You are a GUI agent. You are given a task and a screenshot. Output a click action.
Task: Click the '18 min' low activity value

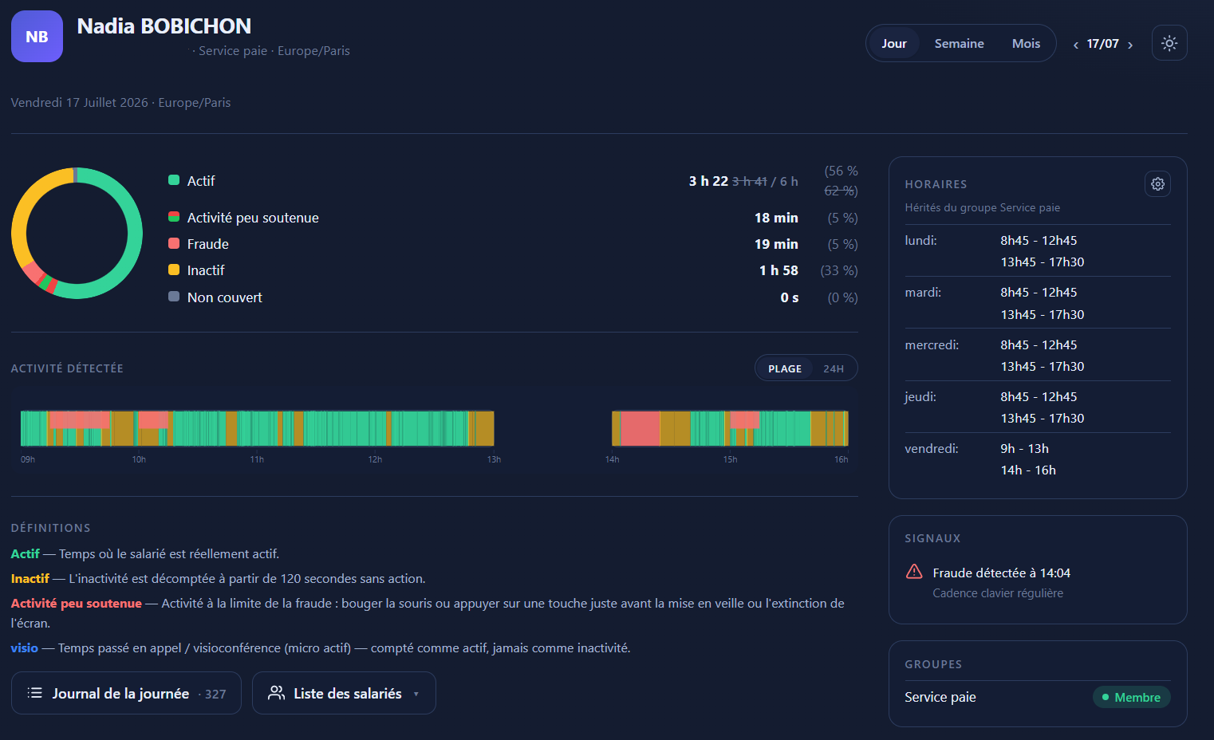(x=776, y=218)
